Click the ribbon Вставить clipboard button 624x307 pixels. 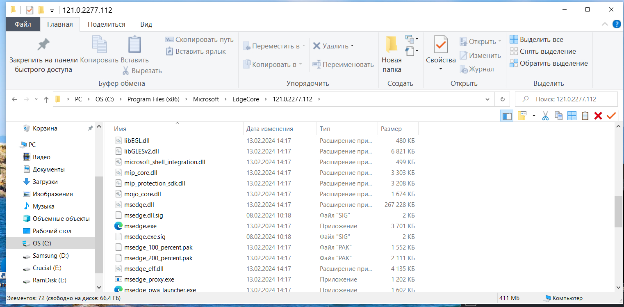coord(134,50)
